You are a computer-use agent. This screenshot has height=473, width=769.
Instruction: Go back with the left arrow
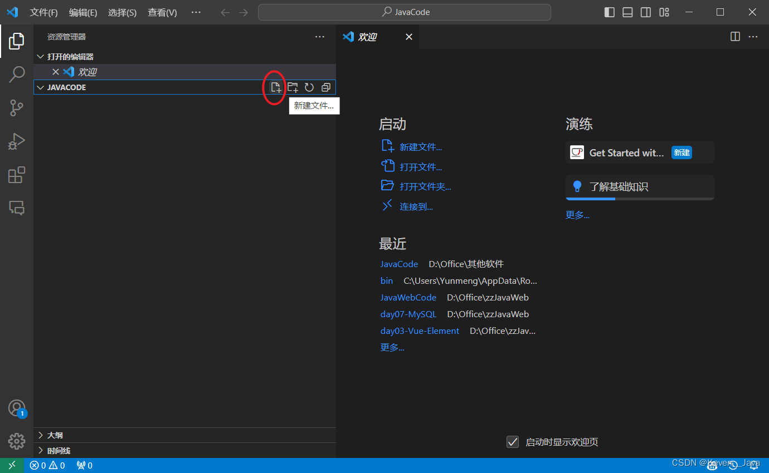[x=225, y=12]
